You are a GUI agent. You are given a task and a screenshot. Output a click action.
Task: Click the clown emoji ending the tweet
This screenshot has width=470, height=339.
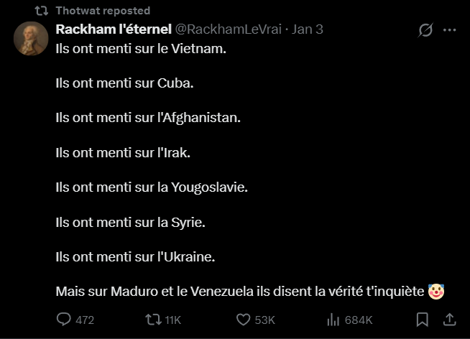(436, 292)
